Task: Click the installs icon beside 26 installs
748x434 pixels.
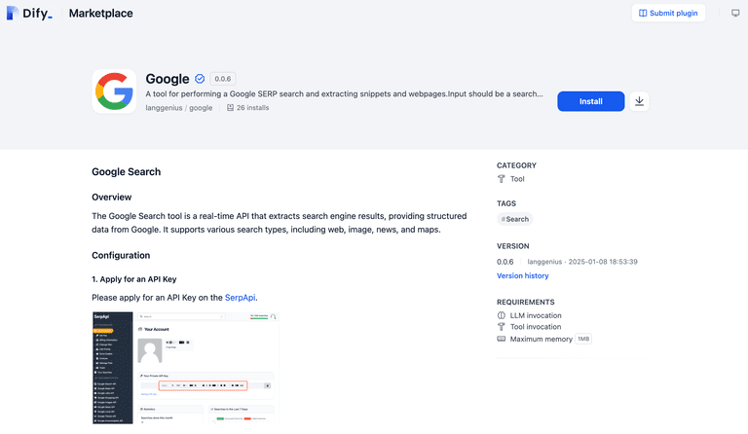Action: pos(230,108)
